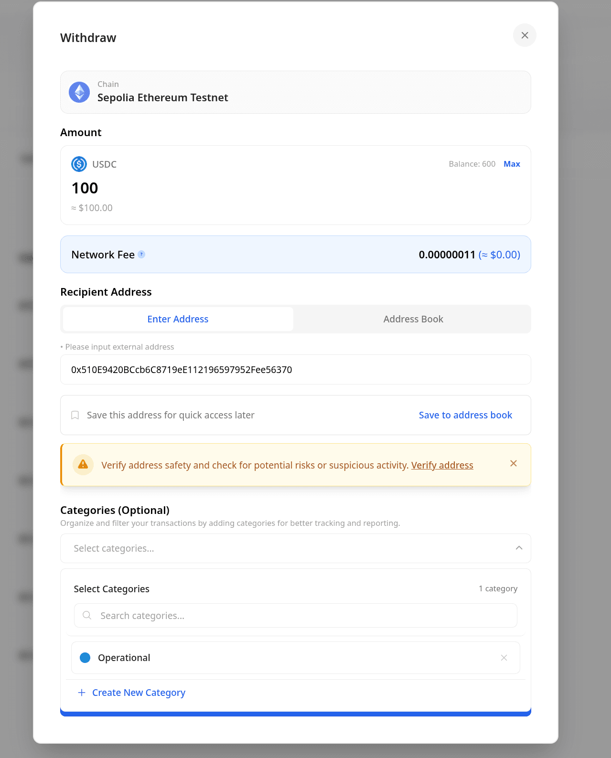Click Max to use full balance
Screen dimensions: 611x758
click(512, 164)
